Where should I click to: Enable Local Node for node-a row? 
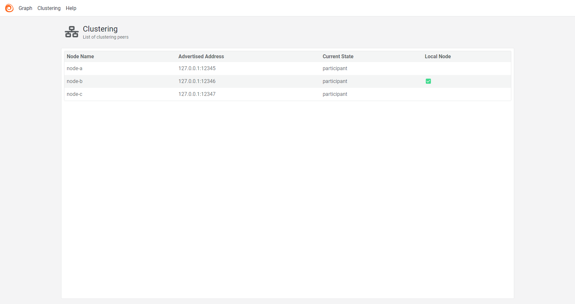[x=428, y=68]
